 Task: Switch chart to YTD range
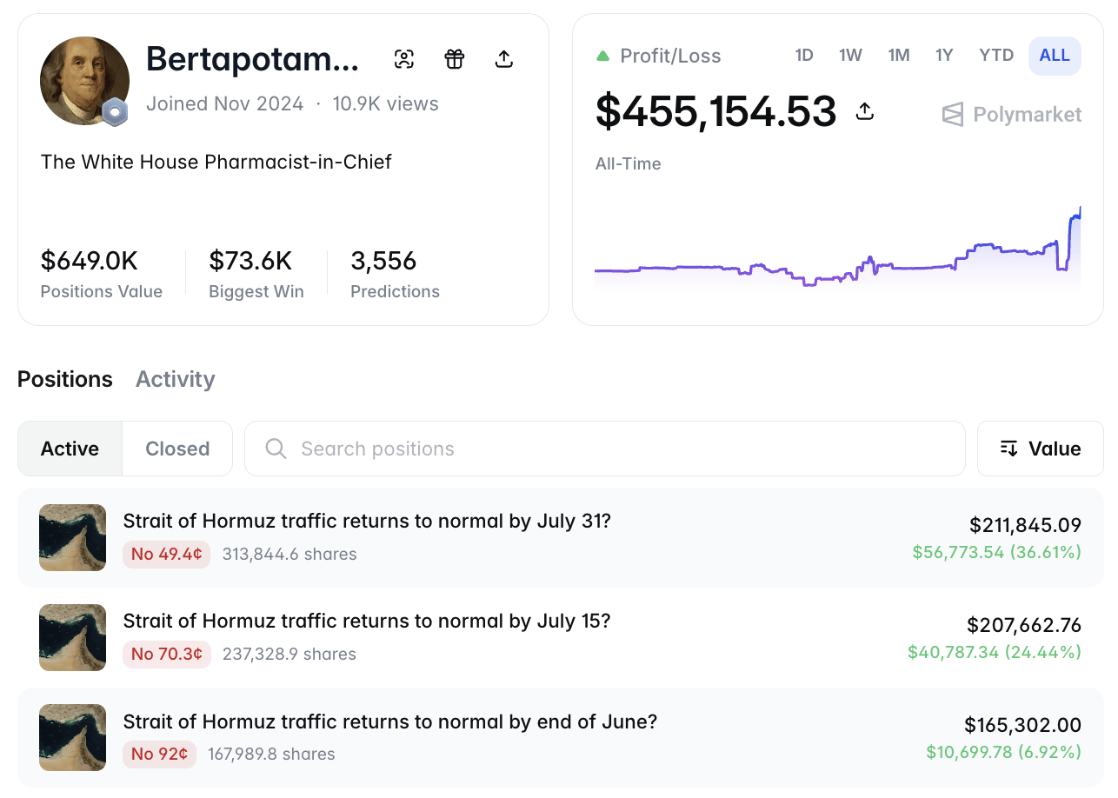[x=996, y=56]
